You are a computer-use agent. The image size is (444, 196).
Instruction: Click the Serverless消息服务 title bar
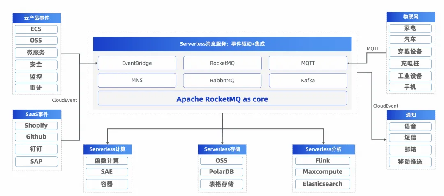222,44
